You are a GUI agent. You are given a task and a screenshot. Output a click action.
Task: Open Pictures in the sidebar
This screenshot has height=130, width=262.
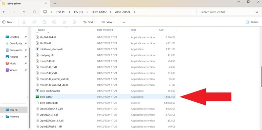pyautogui.click(x=14, y=57)
